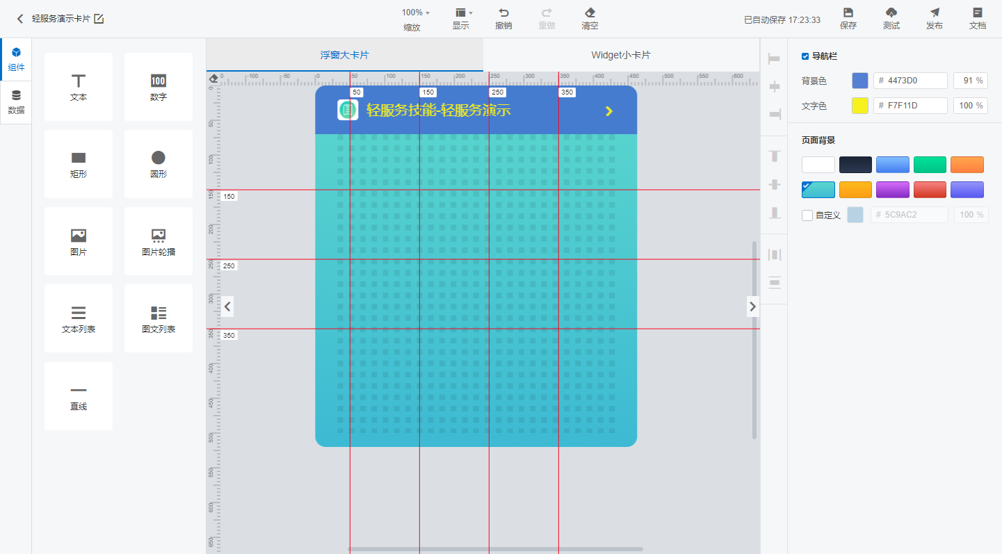Add a 数字 number component
1002x554 pixels.
click(159, 87)
